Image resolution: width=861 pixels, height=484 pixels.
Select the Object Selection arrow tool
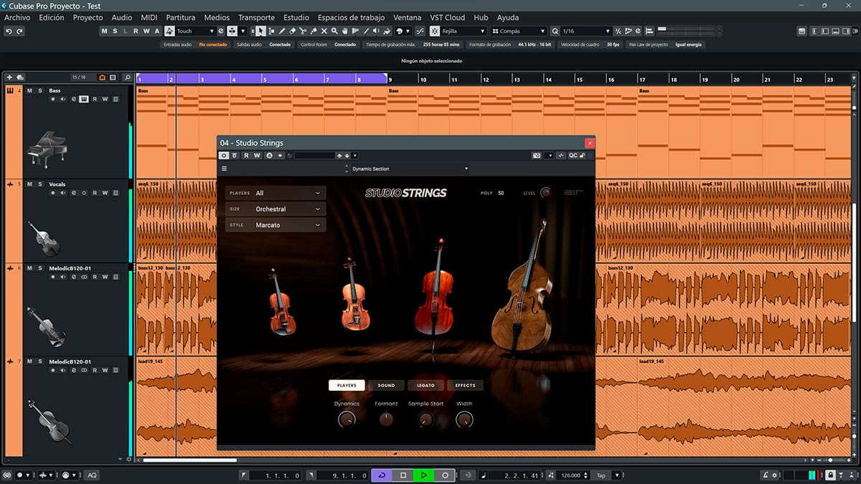pos(260,31)
